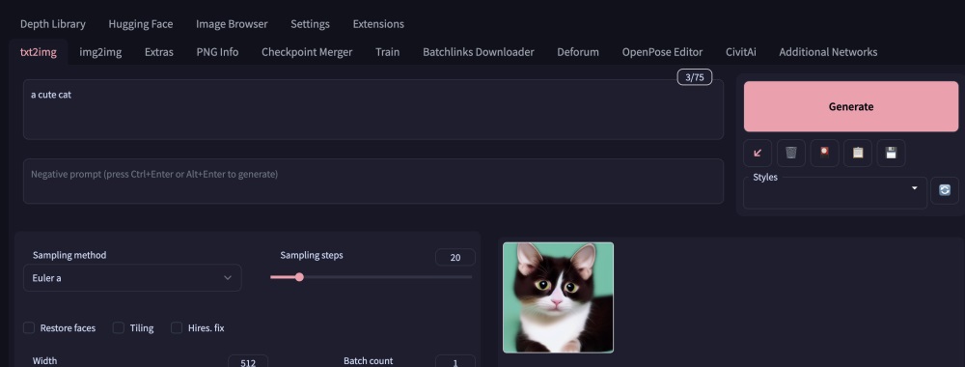
Task: Expand the Styles dropdown
Action: click(x=835, y=193)
